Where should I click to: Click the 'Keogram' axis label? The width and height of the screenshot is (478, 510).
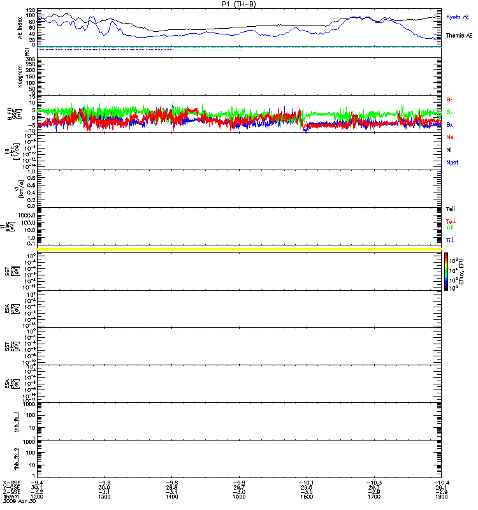pos(20,76)
